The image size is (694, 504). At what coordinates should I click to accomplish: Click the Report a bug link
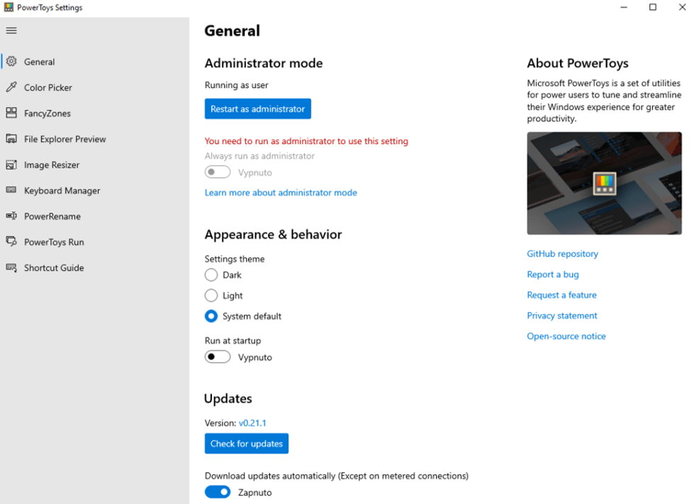[x=553, y=274]
